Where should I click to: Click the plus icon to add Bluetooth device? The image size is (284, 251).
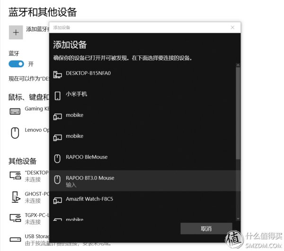(16, 32)
